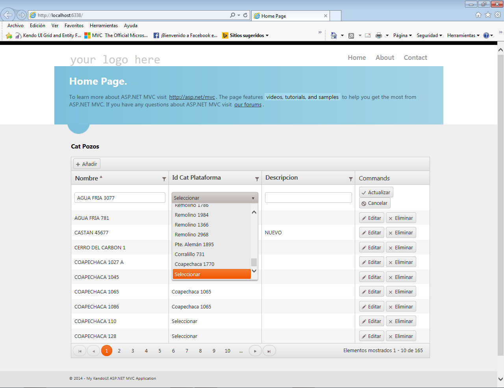Click the Cancelar button
The width and height of the screenshot is (504, 388).
click(x=374, y=203)
